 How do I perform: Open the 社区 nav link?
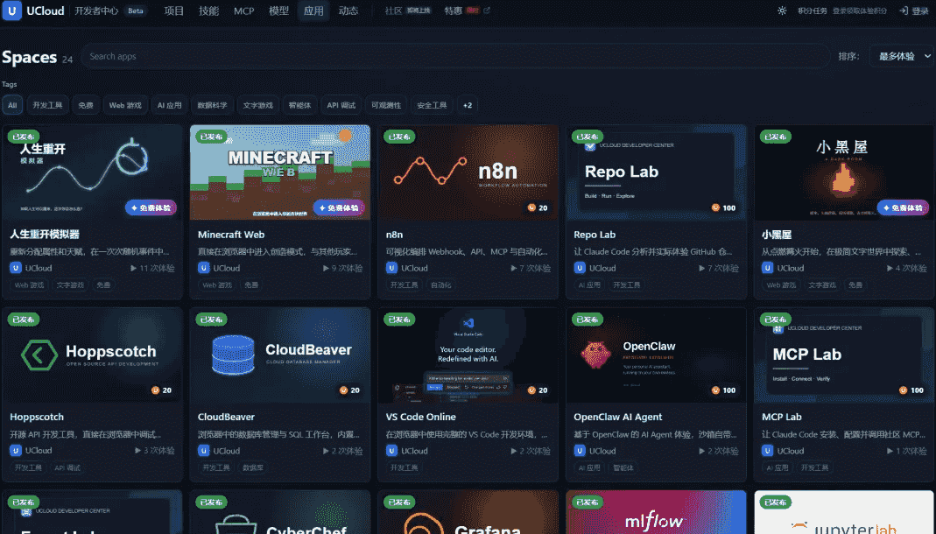393,11
